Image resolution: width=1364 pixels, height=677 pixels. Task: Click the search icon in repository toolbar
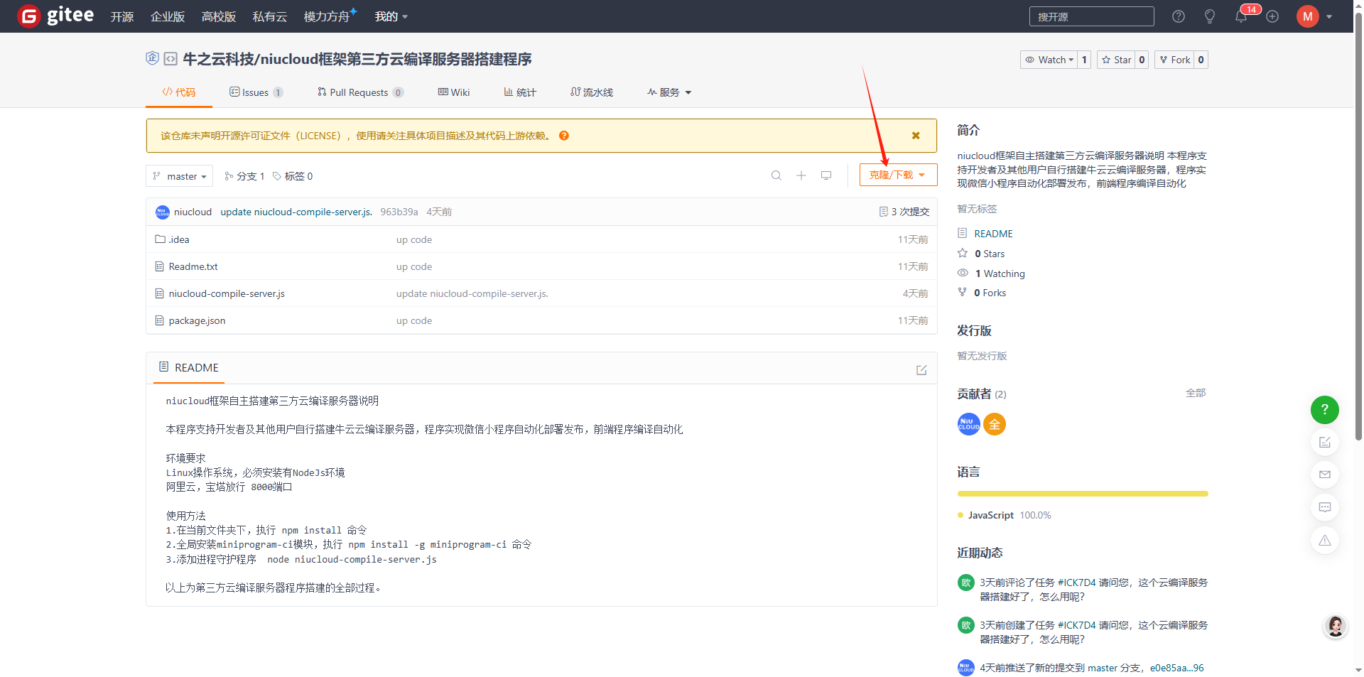point(776,175)
